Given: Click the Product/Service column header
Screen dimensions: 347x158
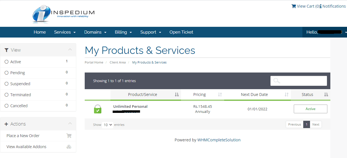Looking at the screenshot, I should [146, 95].
